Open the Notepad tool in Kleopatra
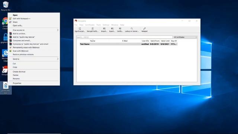Image resolution: width=238 pixels, height=134 pixels. (x=144, y=30)
